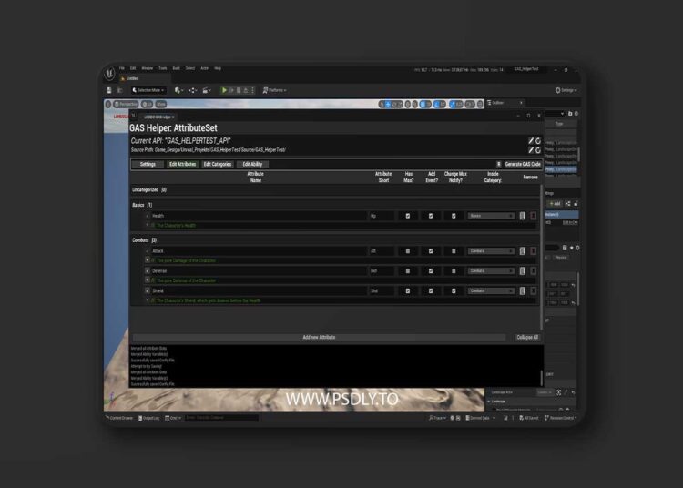Image resolution: width=683 pixels, height=488 pixels.
Task: Click the Unreal Engine logo icon
Action: 109,73
